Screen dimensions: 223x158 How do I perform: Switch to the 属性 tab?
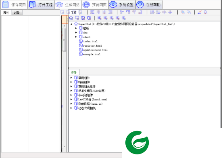(6, 12)
